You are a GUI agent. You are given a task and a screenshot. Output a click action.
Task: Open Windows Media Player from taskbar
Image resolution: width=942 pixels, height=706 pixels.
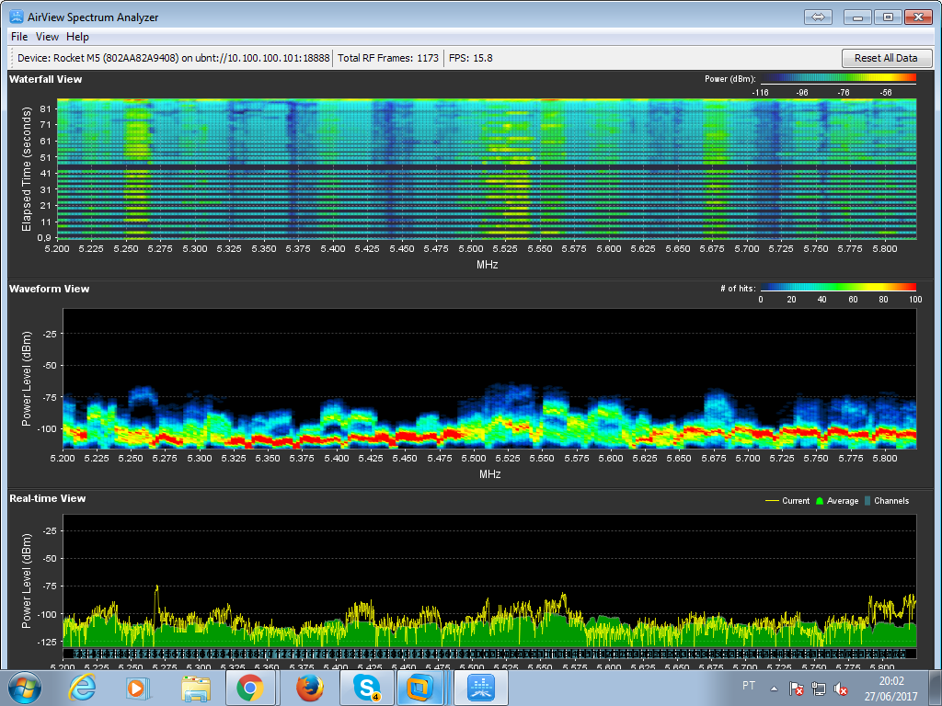138,688
